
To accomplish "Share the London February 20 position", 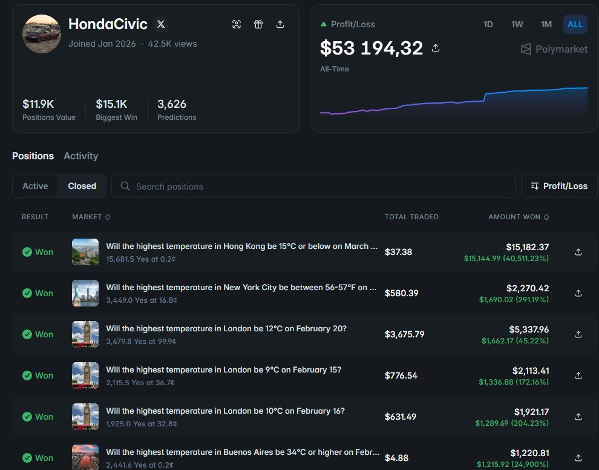I will 578,334.
